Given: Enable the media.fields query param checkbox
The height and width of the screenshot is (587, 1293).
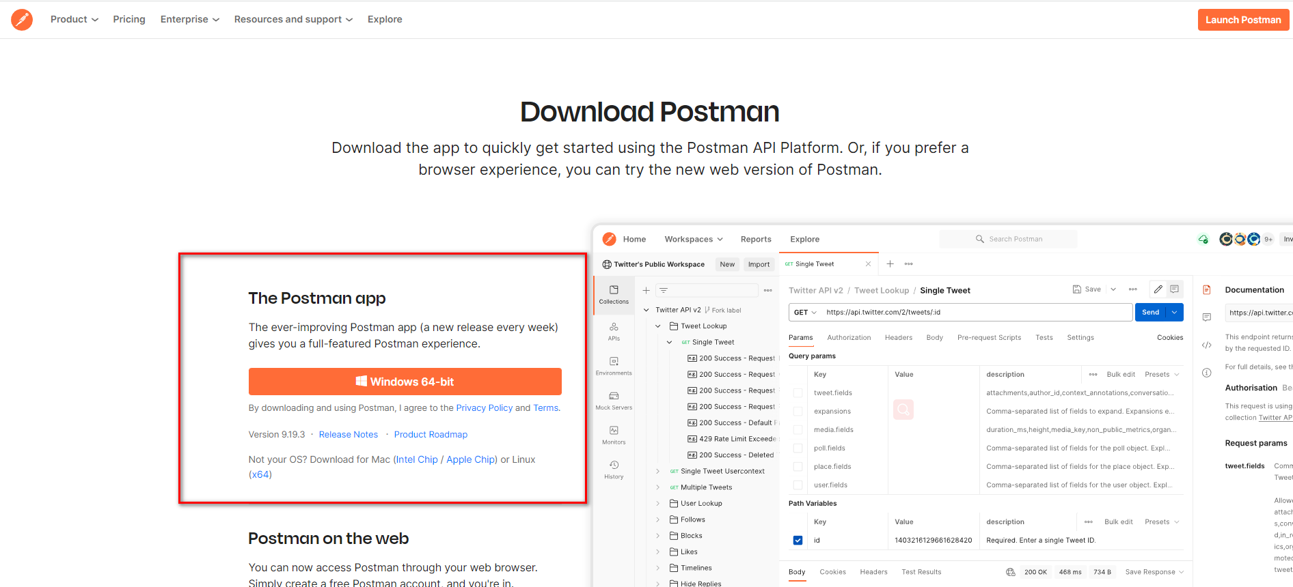Looking at the screenshot, I should [798, 430].
